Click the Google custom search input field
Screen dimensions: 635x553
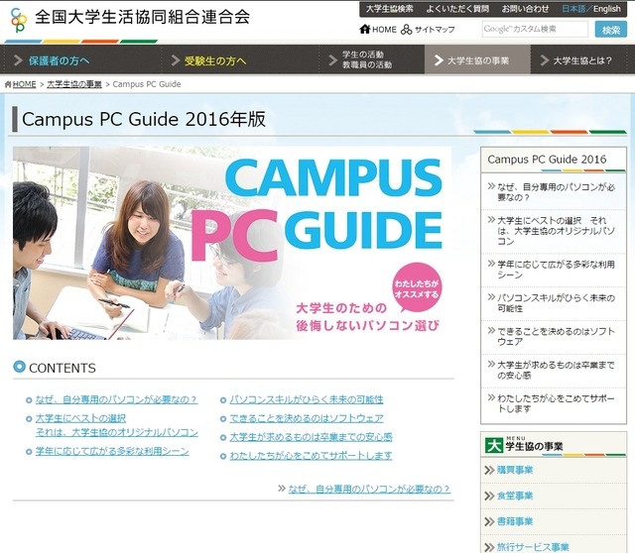[535, 29]
